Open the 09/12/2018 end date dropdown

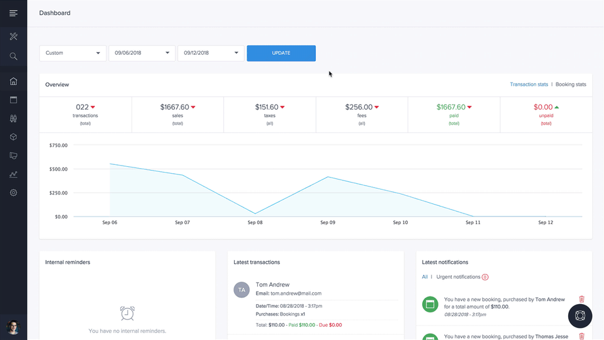tap(211, 53)
